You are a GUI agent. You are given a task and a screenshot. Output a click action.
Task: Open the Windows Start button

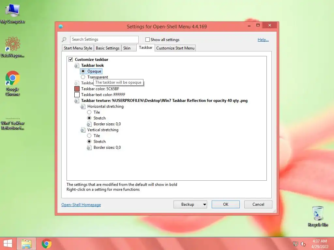[x=8, y=243]
